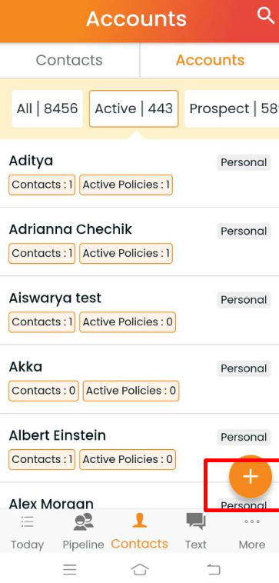Click Active Policies badge under Aiswarya test
This screenshot has width=279, height=583.
click(128, 322)
